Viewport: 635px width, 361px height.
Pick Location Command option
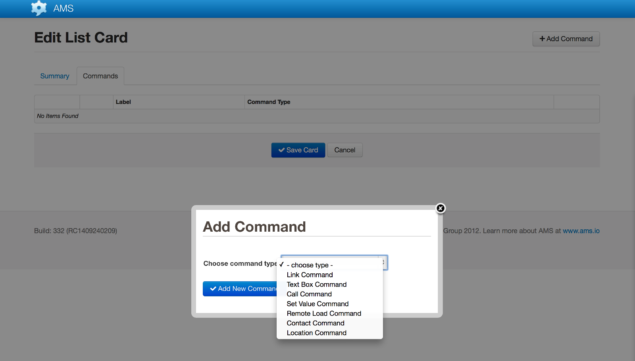330,333
